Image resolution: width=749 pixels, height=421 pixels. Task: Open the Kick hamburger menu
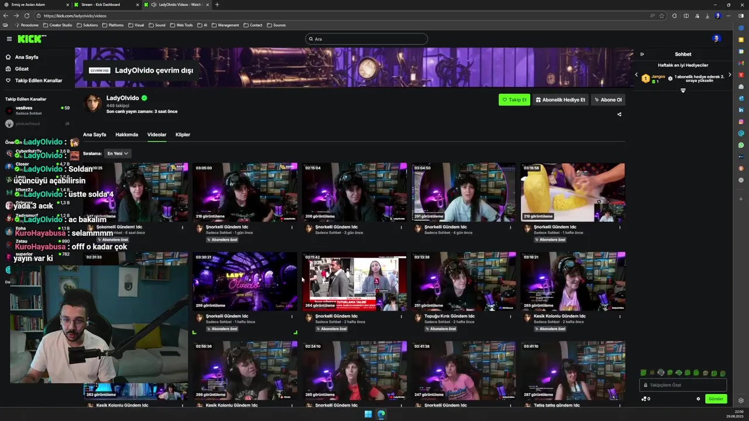9,39
